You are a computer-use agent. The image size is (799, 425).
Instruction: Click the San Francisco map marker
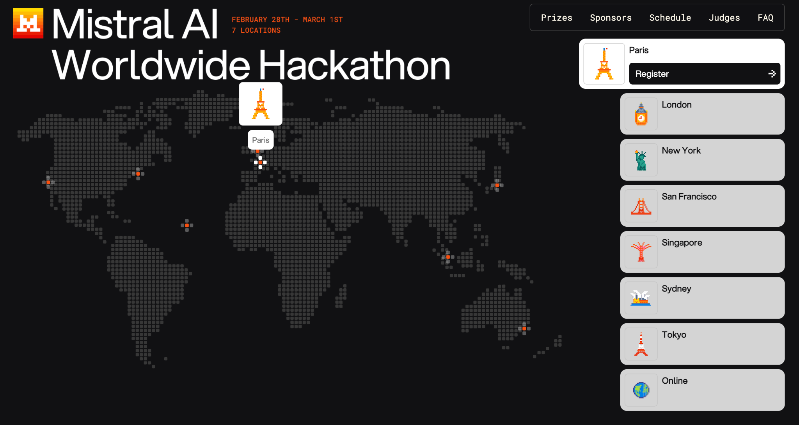tap(48, 182)
